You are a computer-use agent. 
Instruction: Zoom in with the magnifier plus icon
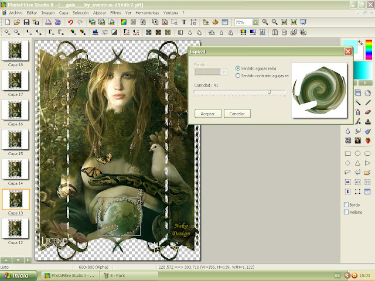point(265,22)
